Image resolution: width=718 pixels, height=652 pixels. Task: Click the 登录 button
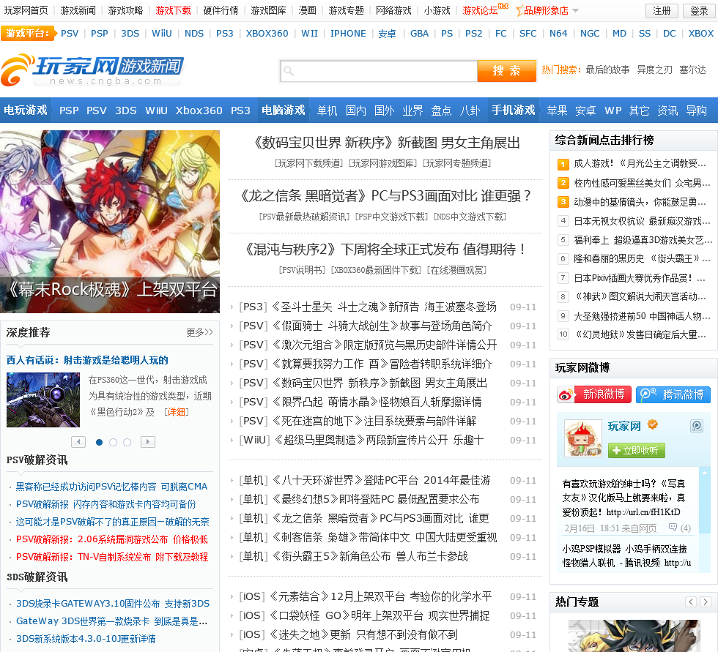[699, 10]
